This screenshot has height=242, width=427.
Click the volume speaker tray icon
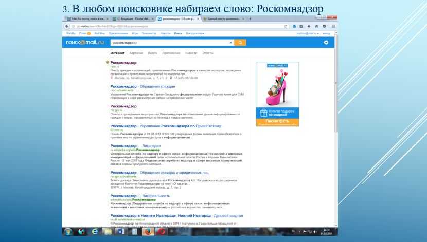tap(315, 232)
